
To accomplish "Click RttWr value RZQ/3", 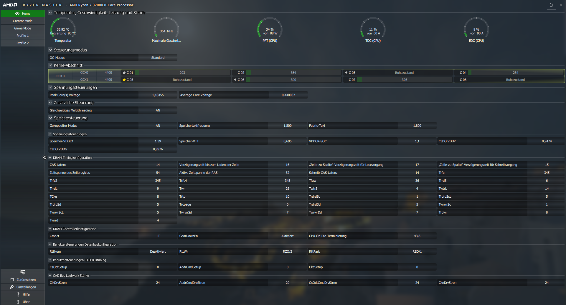I will click(288, 251).
